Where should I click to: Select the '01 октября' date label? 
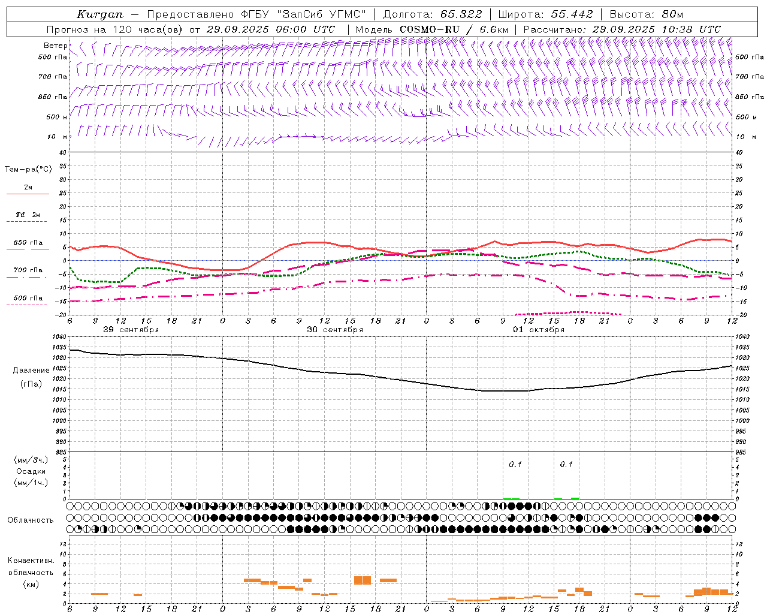click(x=539, y=330)
